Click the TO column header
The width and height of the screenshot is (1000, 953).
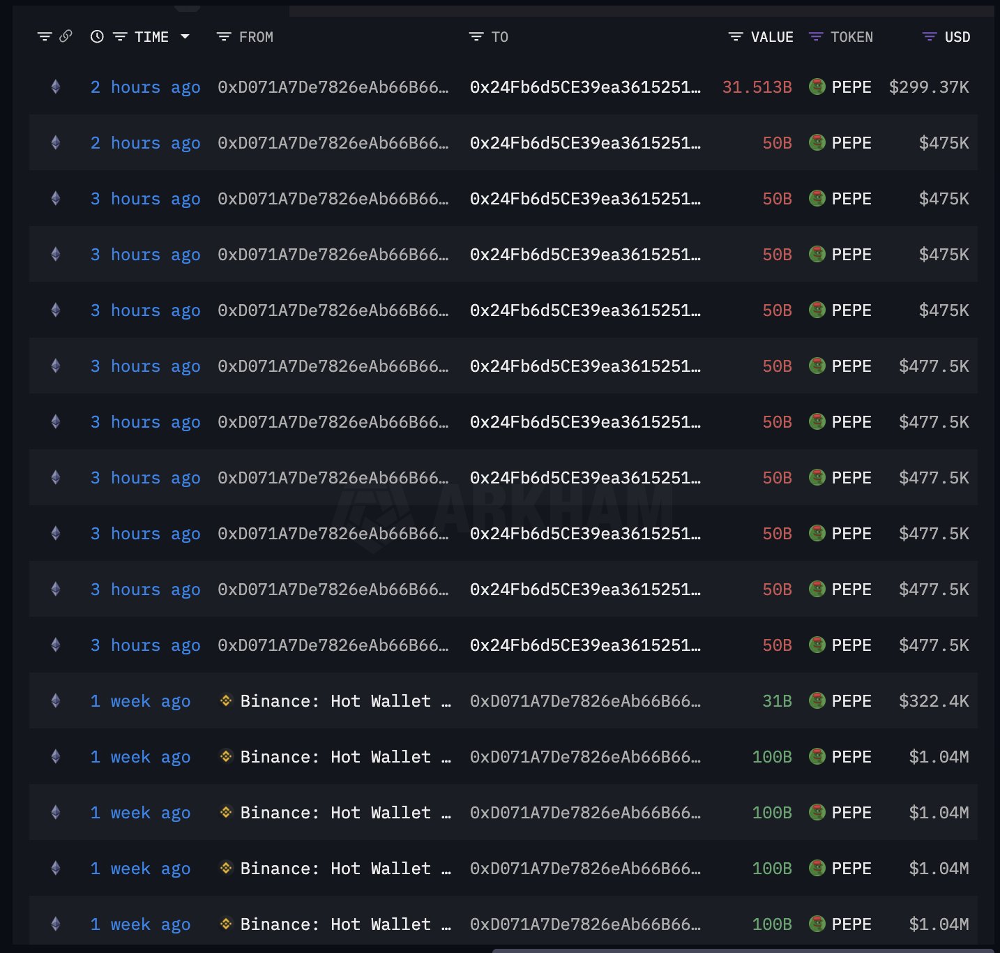(500, 37)
